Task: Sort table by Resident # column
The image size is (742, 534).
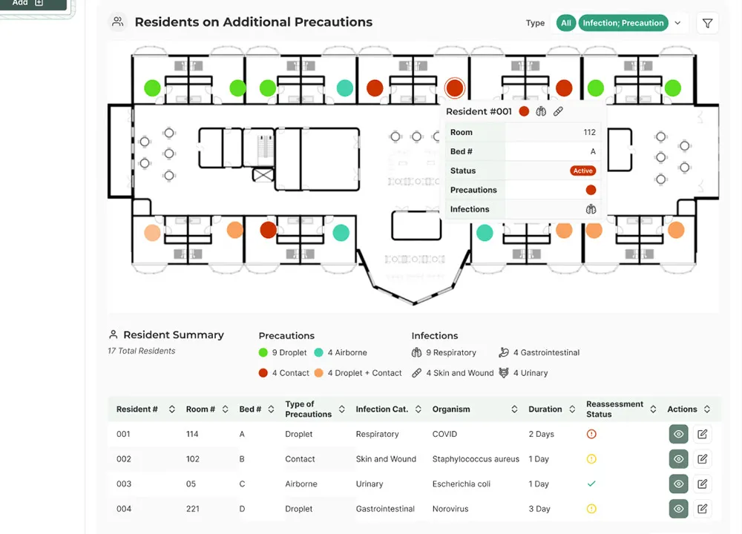Action: tap(172, 409)
